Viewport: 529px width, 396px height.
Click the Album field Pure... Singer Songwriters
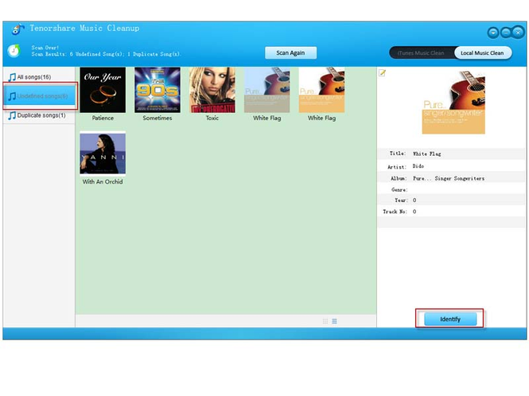click(x=449, y=178)
